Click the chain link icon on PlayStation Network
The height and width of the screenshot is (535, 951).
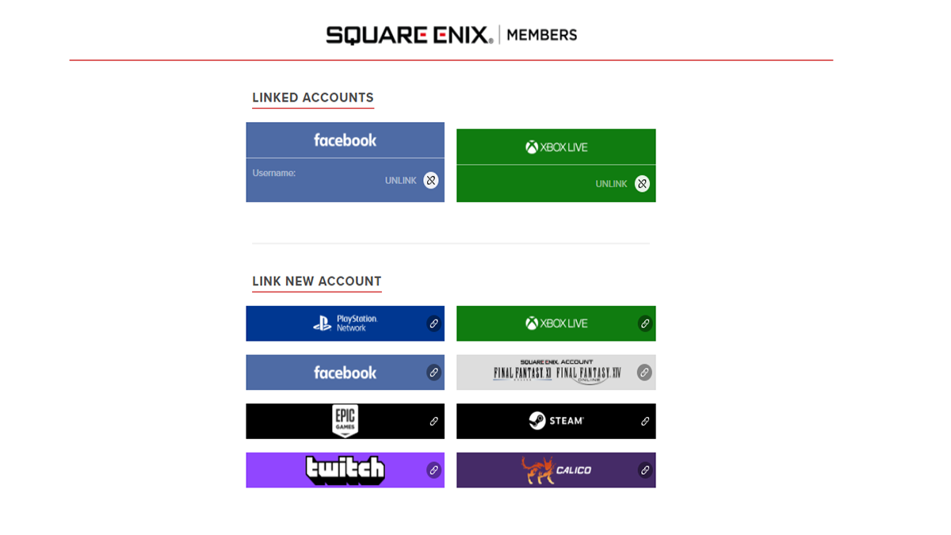pos(433,323)
